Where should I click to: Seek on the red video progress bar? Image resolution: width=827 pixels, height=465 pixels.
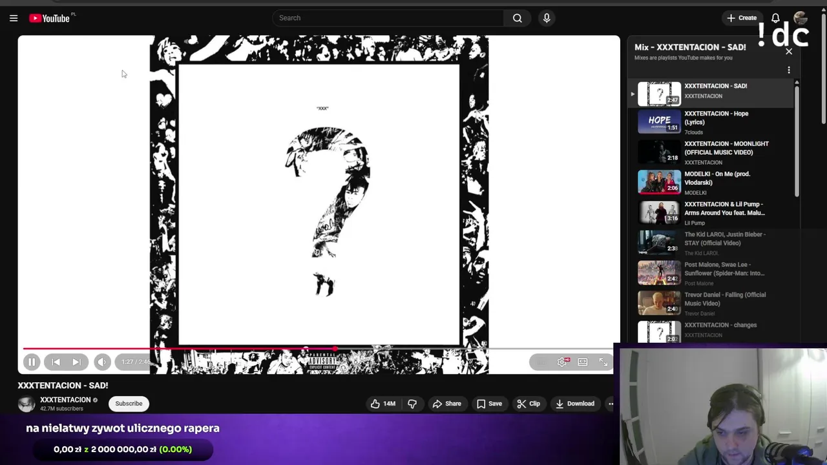click(319, 349)
